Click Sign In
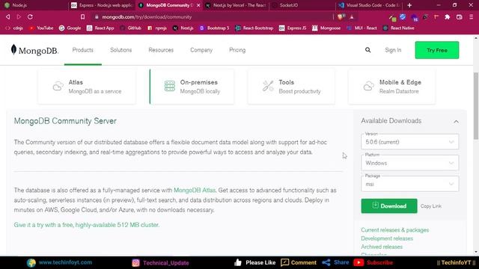The width and height of the screenshot is (479, 269). point(393,50)
